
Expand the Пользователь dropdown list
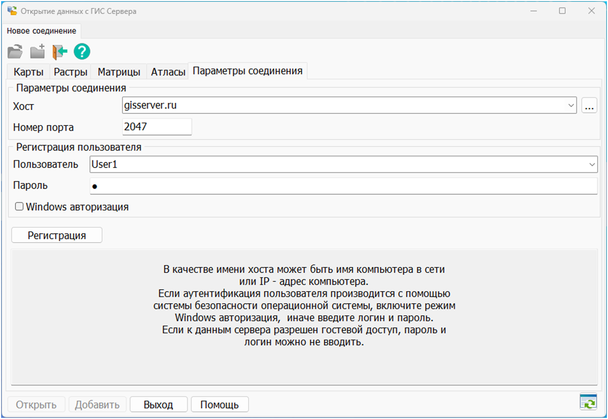click(x=593, y=164)
